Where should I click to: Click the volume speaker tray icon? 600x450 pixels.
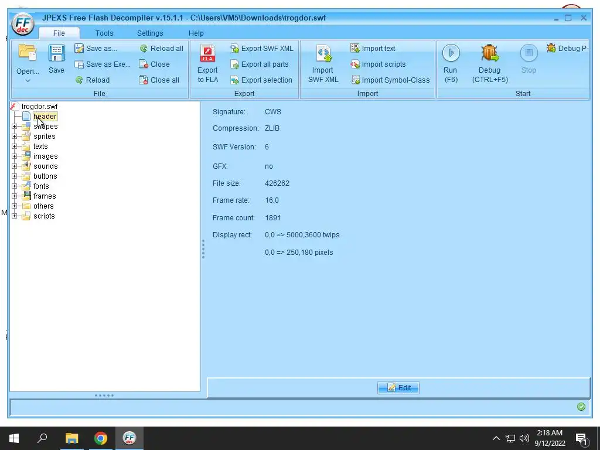point(524,438)
